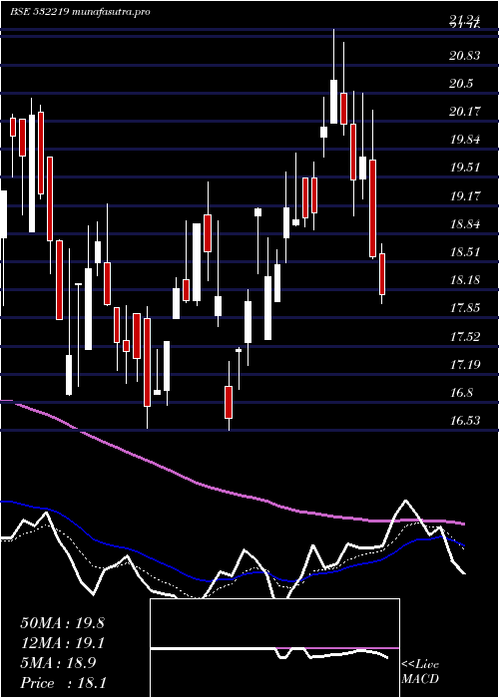Click the 'BSE 532219 munafasutra.pro' chart title
The image size is (499, 698).
pyautogui.click(x=80, y=12)
